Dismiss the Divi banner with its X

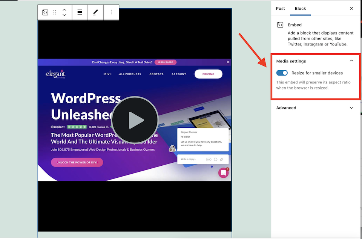(x=227, y=62)
